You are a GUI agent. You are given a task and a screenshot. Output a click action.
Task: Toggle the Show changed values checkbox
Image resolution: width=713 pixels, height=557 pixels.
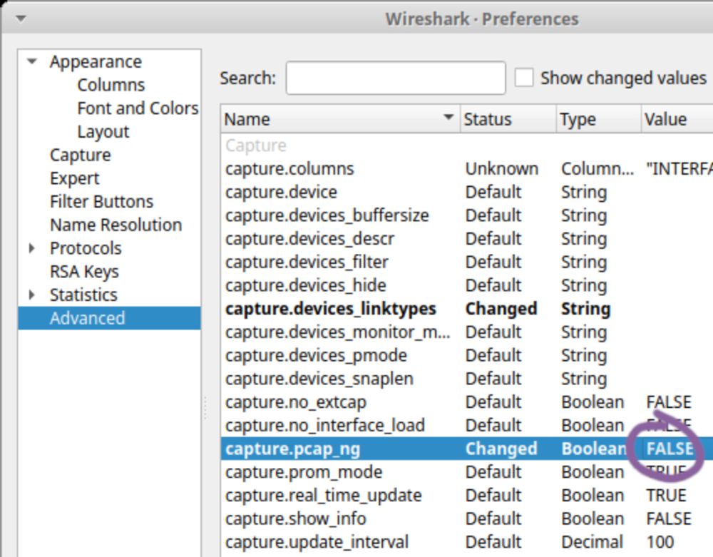point(524,78)
